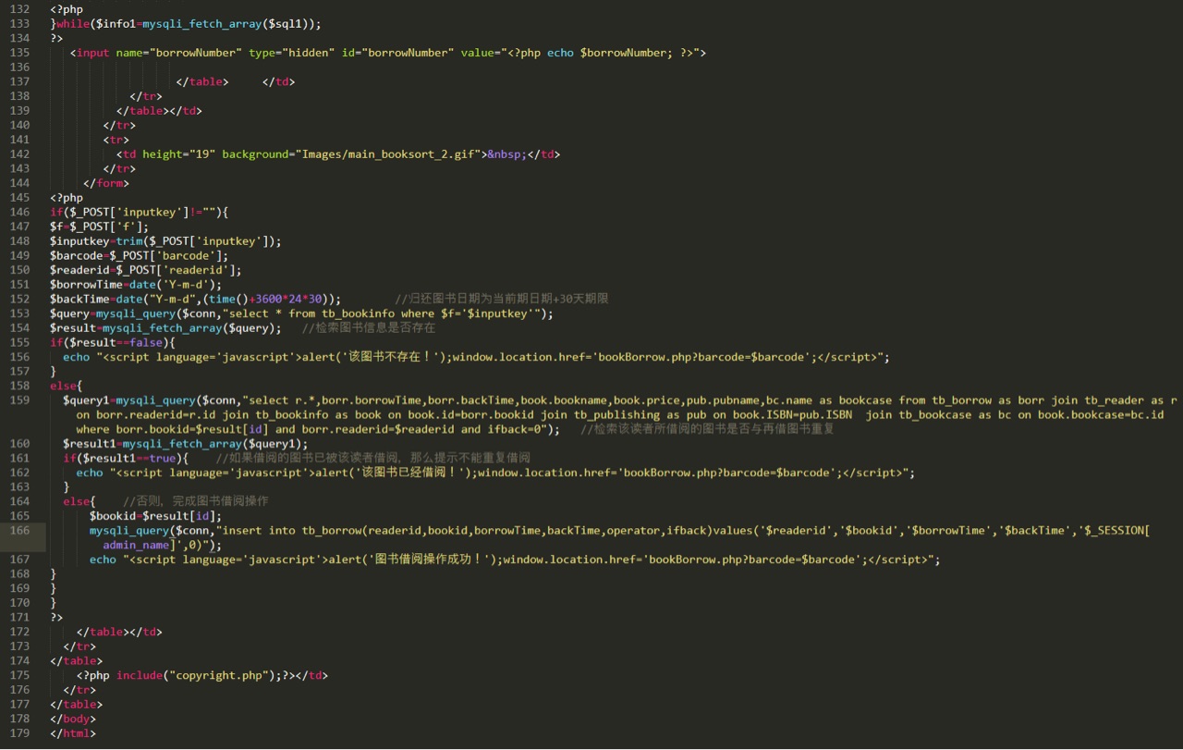1183x750 pixels.
Task: Click $f=$_POST['f']; statement
Action: (x=100, y=227)
